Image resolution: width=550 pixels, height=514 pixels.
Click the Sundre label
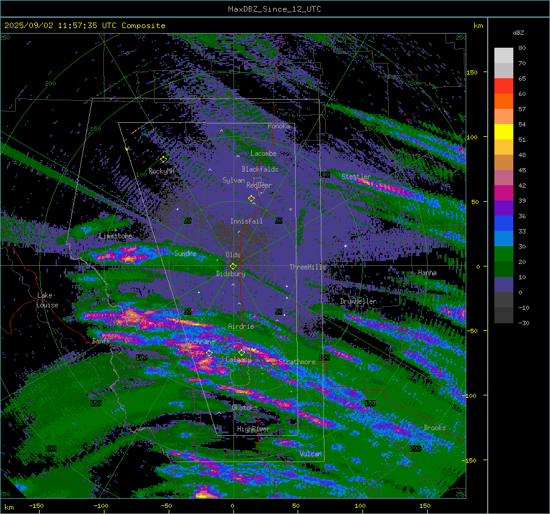pos(185,254)
